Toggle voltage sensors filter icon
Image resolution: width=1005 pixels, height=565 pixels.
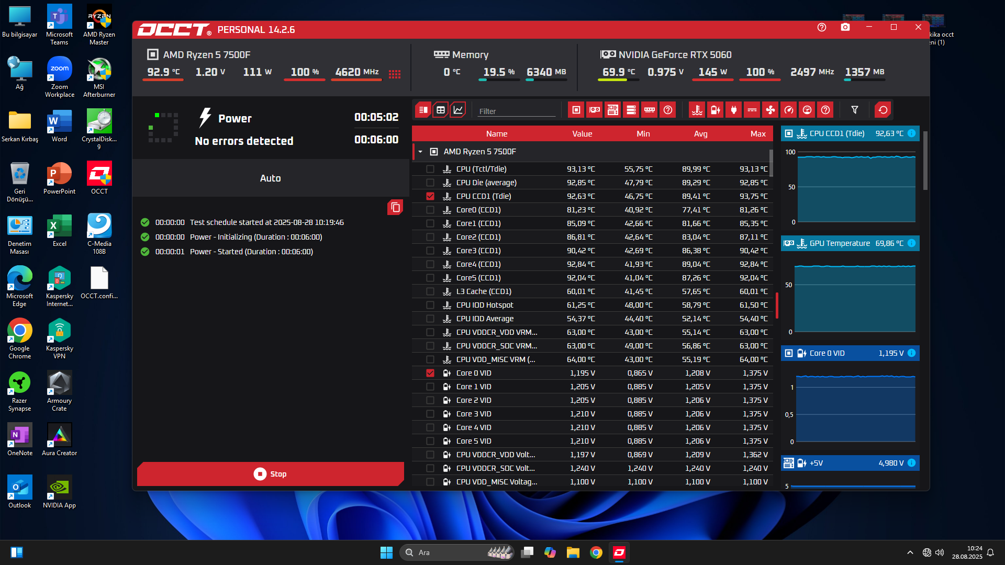click(716, 110)
